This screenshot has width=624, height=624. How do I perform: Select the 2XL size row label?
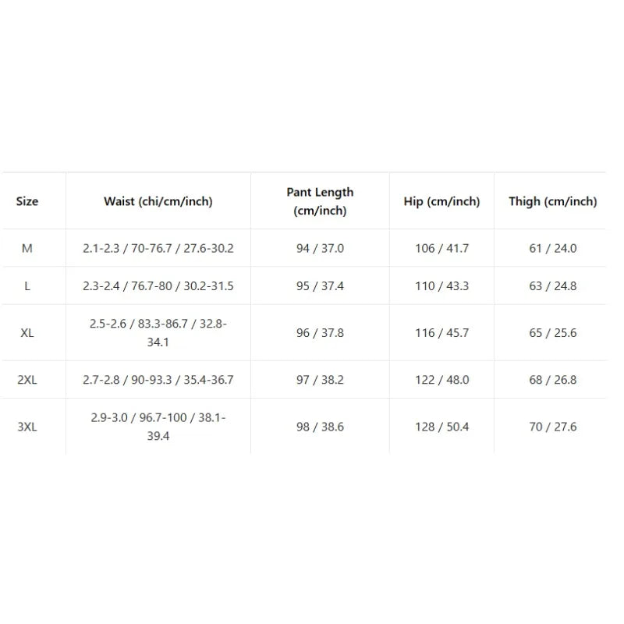tap(27, 380)
